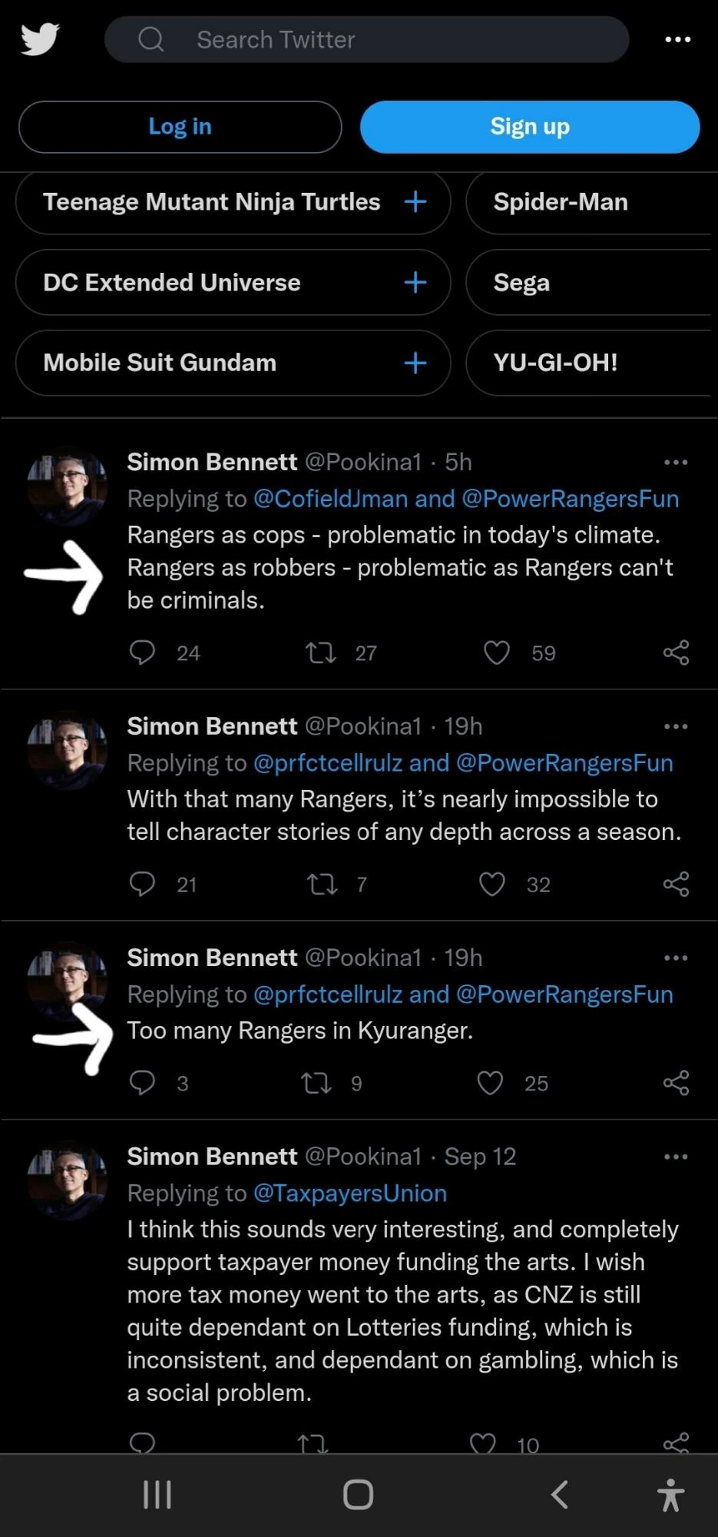The width and height of the screenshot is (718, 1537).
Task: Reply to the "Rangers as cops" tweet
Action: 142,652
